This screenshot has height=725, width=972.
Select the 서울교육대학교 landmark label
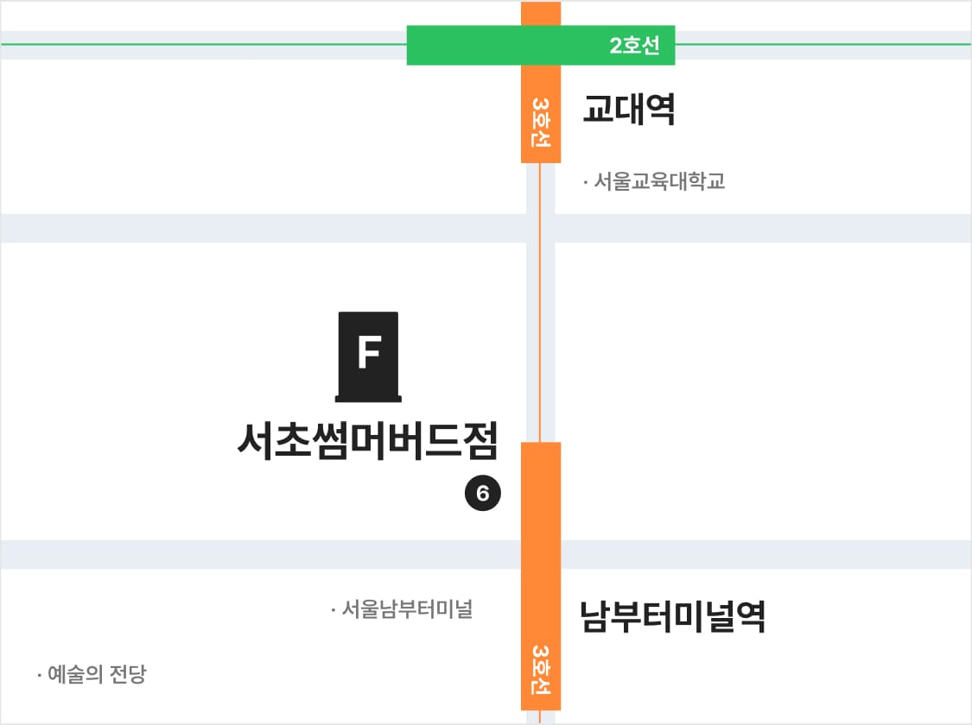[654, 182]
